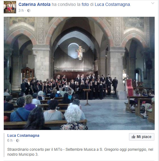Click the red draped stand in the photo
The image size is (159, 161).
click(130, 87)
